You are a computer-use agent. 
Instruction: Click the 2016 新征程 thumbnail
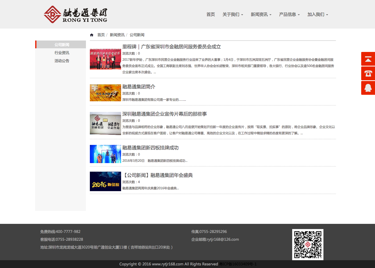pos(105,181)
